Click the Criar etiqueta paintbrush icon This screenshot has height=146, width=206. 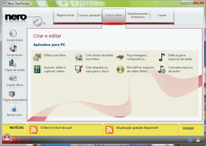coord(79,69)
